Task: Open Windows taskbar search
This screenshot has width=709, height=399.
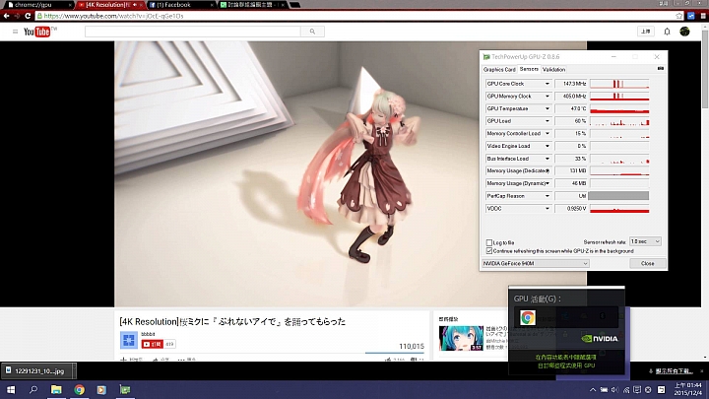Action: [33, 389]
